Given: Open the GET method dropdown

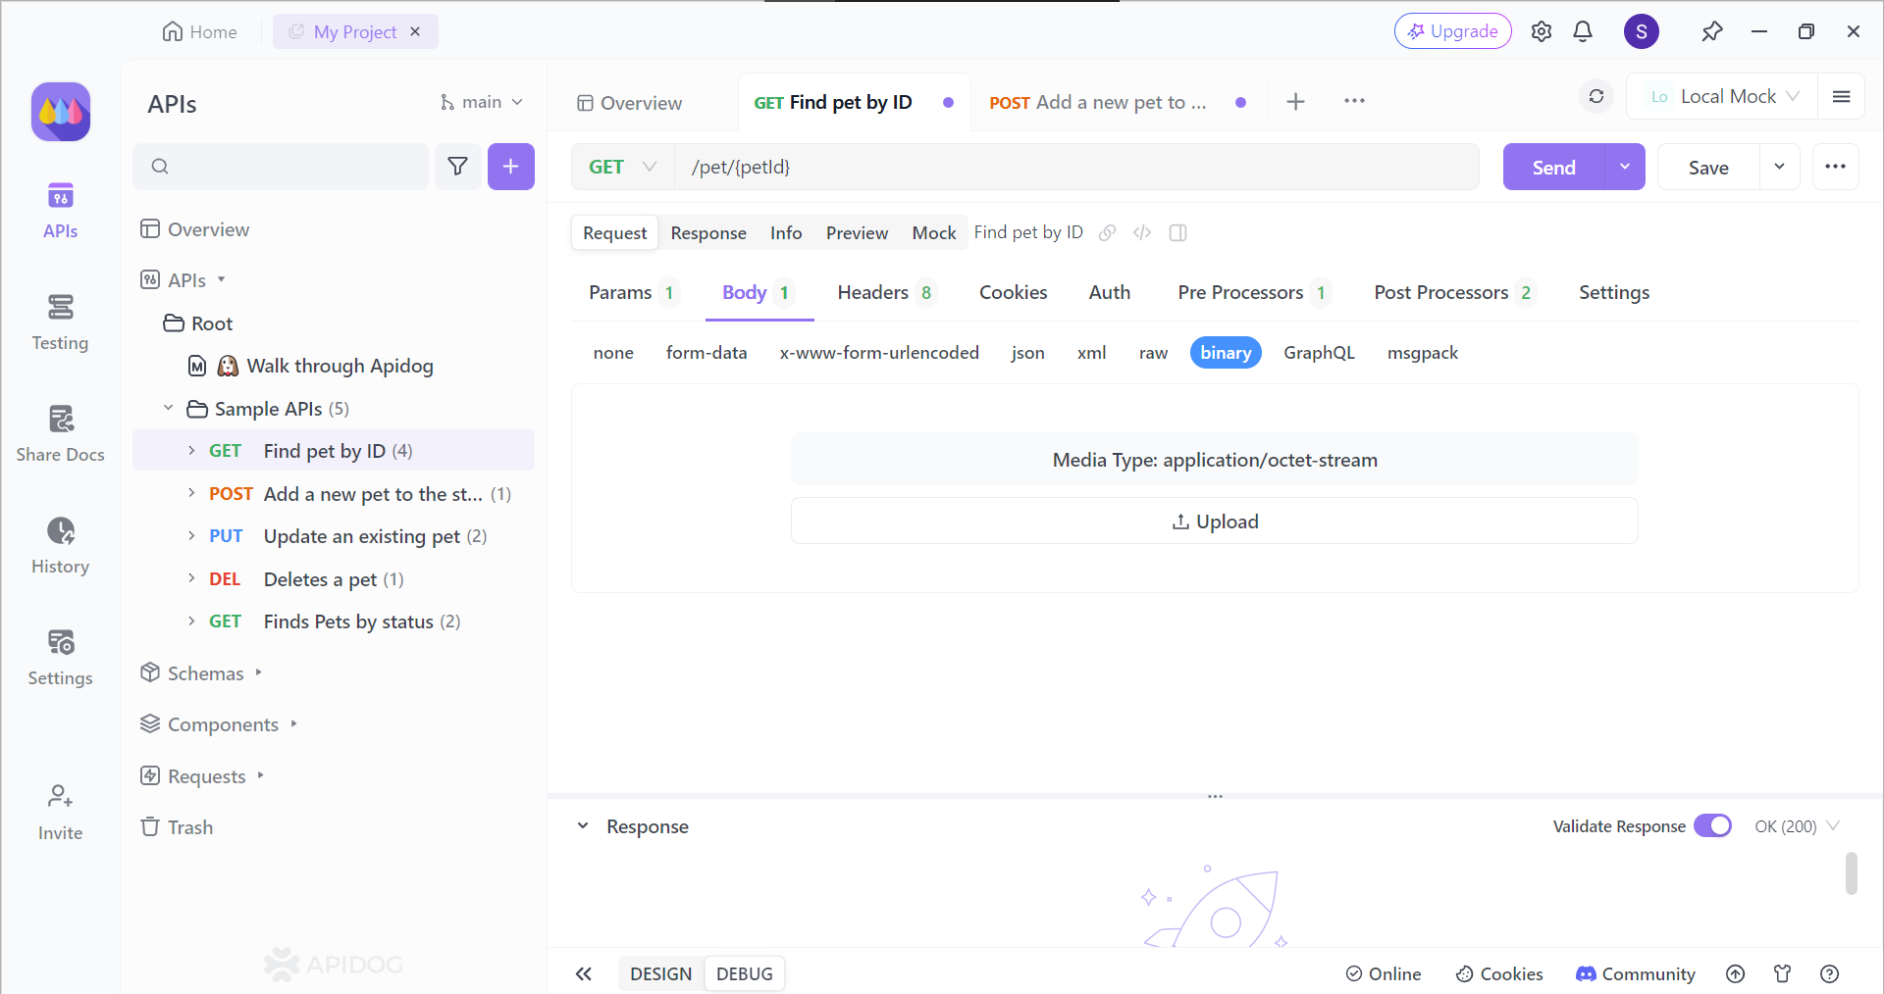Looking at the screenshot, I should pyautogui.click(x=623, y=167).
